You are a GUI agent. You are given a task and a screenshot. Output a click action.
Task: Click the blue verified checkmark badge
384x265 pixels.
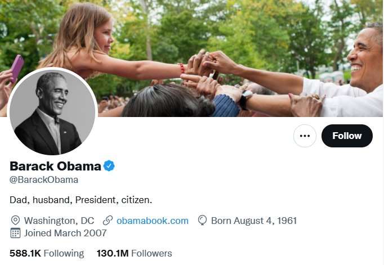(x=109, y=166)
